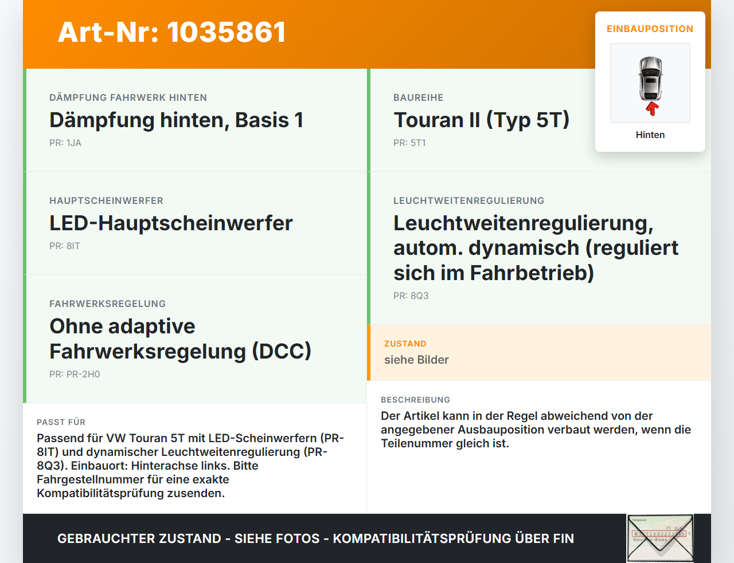
Task: Select the PR: PR-2H0 code
Action: (75, 374)
